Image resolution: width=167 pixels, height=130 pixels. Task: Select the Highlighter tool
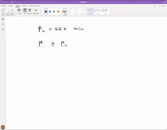tap(36, 11)
